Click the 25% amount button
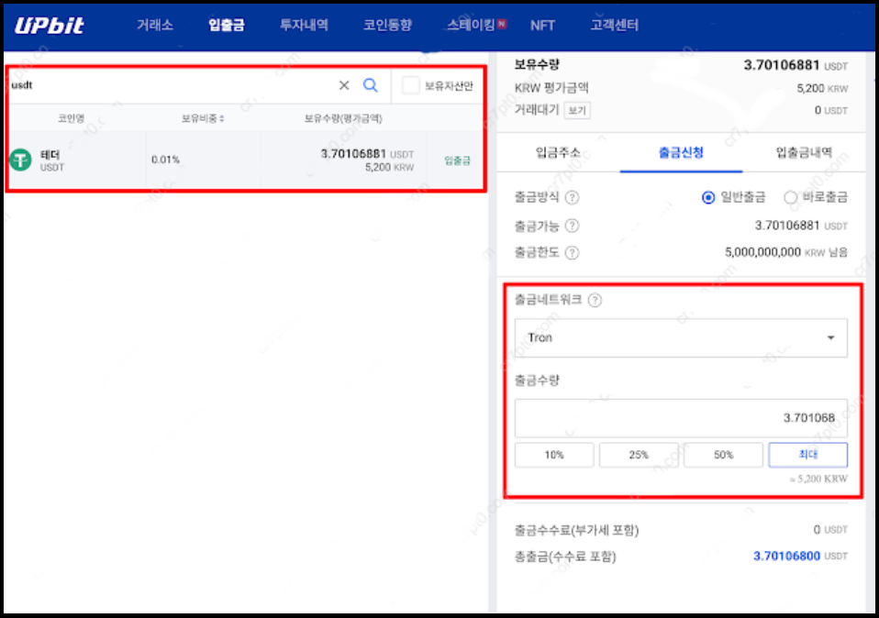879x618 pixels. point(639,455)
